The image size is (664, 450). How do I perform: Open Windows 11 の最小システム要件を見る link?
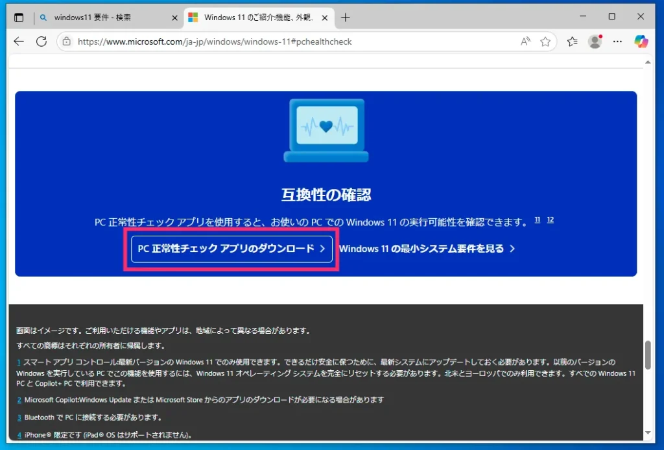click(x=427, y=249)
